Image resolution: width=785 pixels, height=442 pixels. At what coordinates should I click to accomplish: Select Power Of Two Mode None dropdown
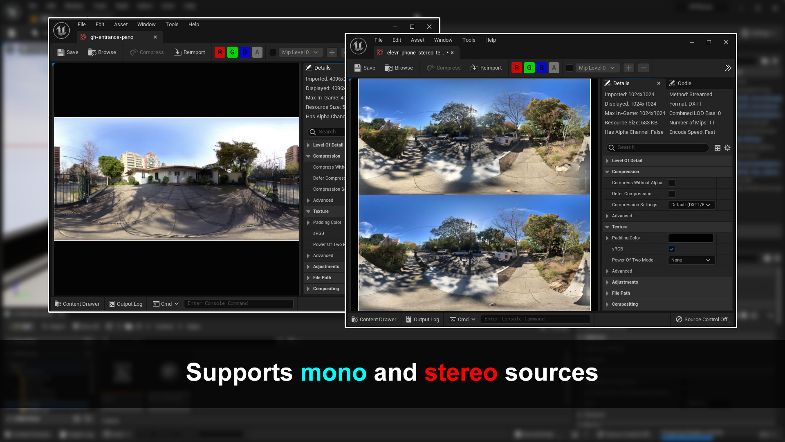[x=691, y=260]
